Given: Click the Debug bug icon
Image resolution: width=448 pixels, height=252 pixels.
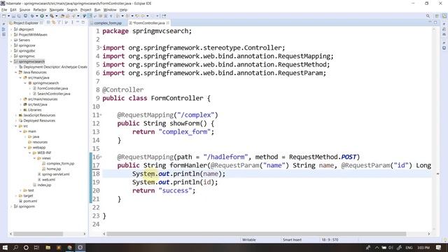Looking at the screenshot, I should pyautogui.click(x=32, y=16).
